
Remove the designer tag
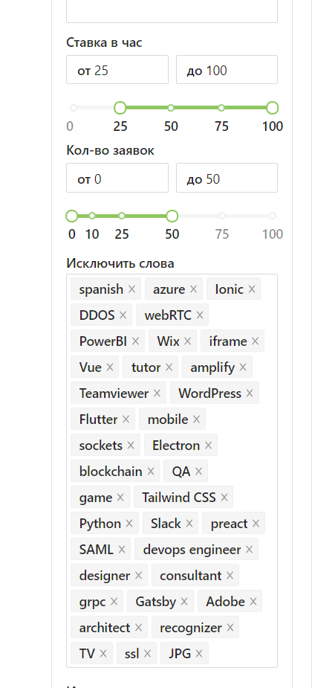tap(138, 576)
